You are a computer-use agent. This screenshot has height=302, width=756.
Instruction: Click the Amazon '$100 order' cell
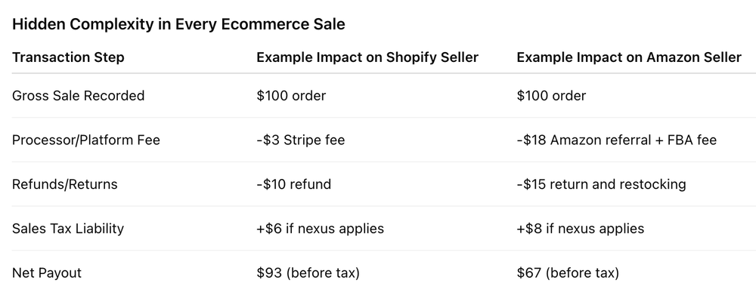pos(551,95)
